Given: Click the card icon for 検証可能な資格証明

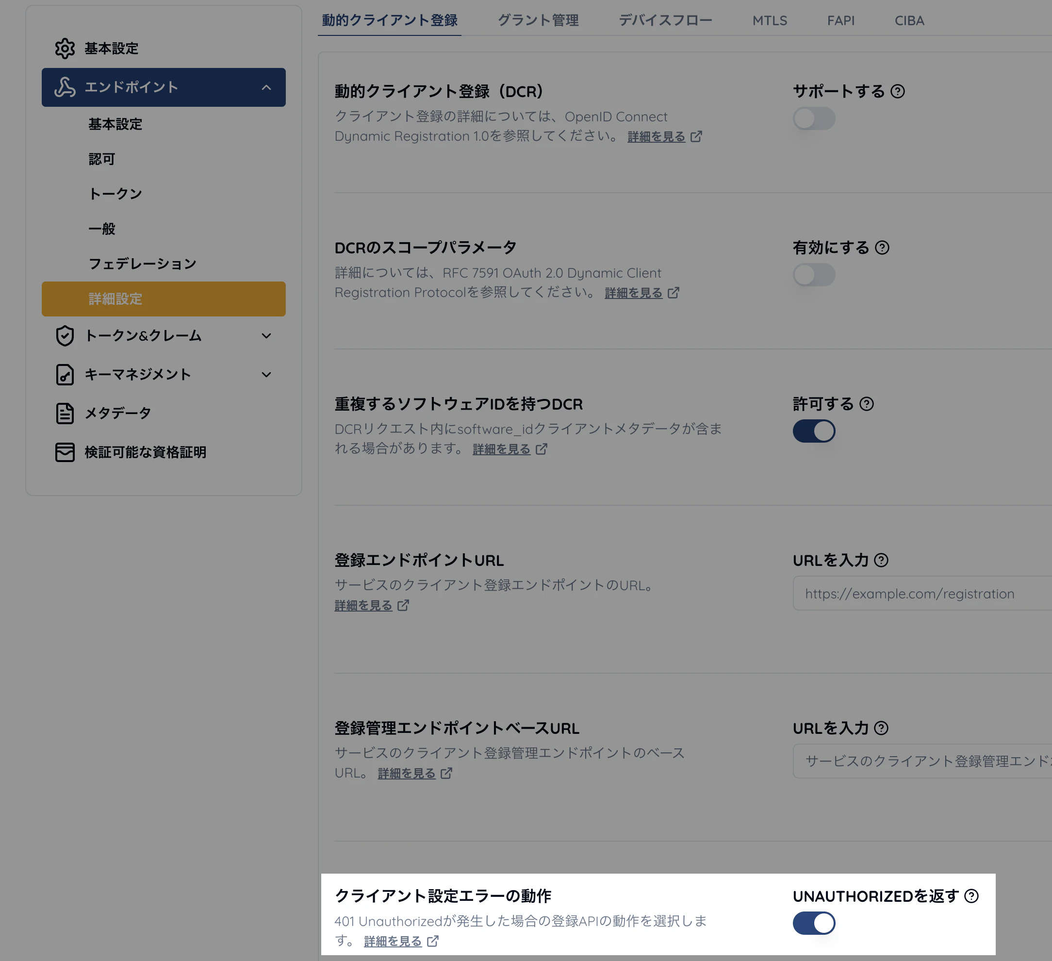Looking at the screenshot, I should click(x=65, y=452).
